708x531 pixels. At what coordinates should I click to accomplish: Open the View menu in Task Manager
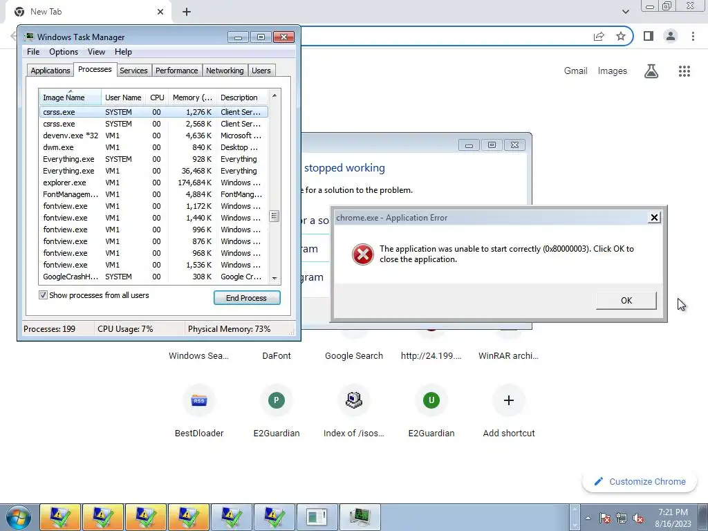pos(96,51)
